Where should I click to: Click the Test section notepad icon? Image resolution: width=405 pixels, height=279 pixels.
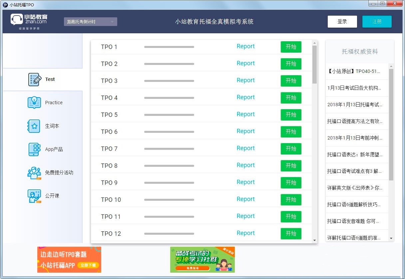point(35,80)
